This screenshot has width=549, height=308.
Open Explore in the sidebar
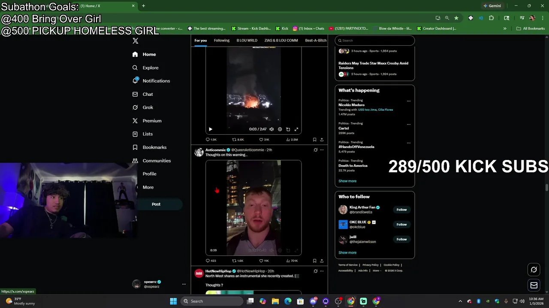point(145,68)
